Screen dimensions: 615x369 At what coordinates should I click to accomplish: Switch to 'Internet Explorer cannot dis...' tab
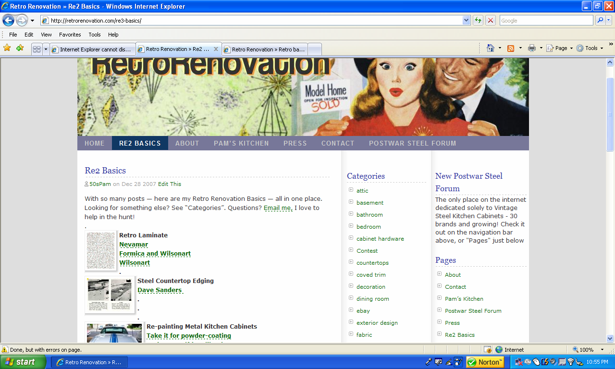[92, 49]
